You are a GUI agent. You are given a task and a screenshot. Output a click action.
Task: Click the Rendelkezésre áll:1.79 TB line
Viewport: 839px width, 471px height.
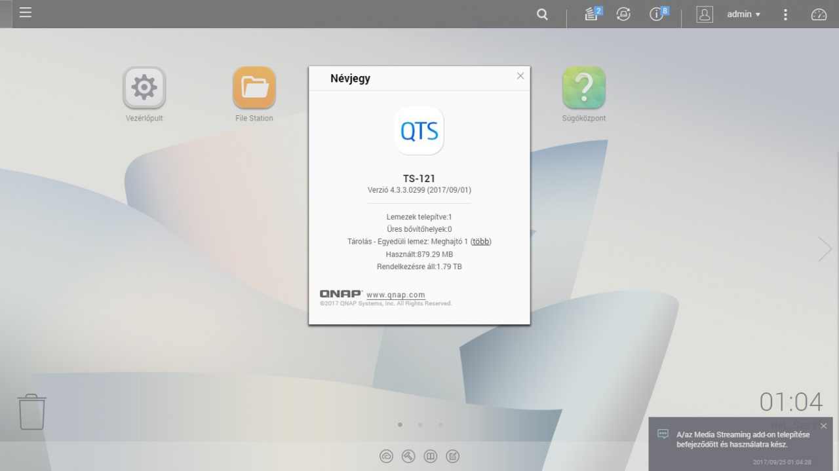[419, 267]
